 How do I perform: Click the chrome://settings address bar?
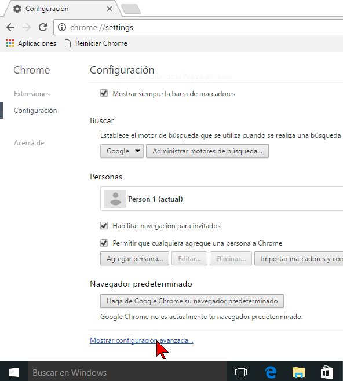click(199, 27)
